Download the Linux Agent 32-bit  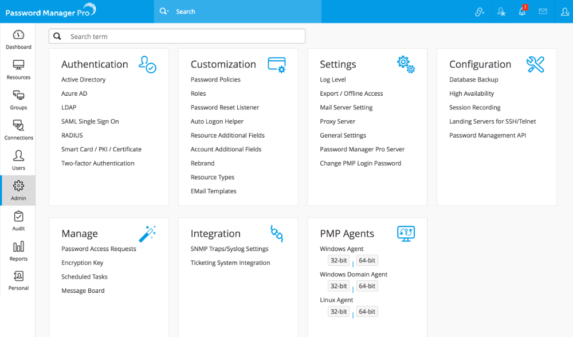(x=339, y=312)
